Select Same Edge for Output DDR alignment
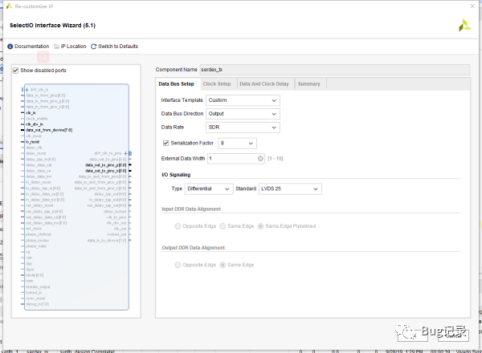Screen dimensions: 482x353 (x=223, y=265)
